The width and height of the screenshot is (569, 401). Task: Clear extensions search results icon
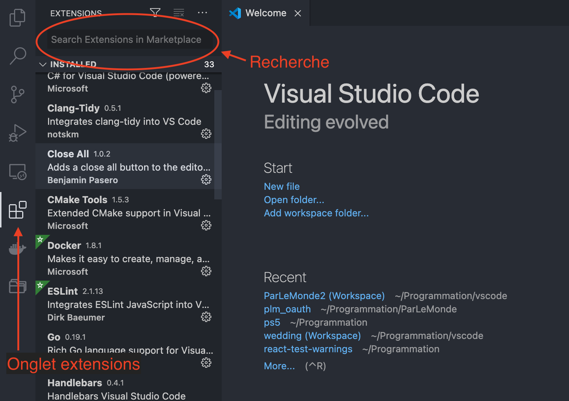179,13
